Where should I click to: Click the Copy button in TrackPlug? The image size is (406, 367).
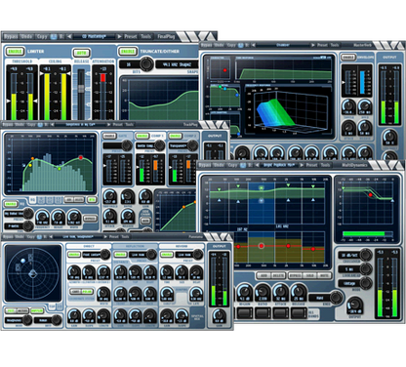pyautogui.click(x=31, y=124)
